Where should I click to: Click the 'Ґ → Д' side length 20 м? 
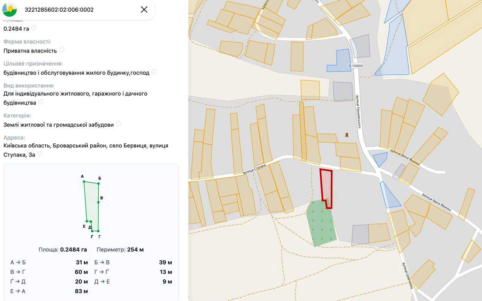tap(81, 281)
